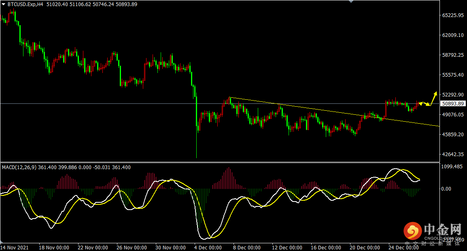This screenshot has height=251, width=467.
Task: Click the small corner marker at bottom-left of chart
Action: click(x=2, y=241)
